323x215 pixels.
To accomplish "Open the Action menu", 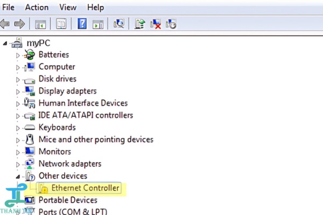I will pyautogui.click(x=36, y=8).
